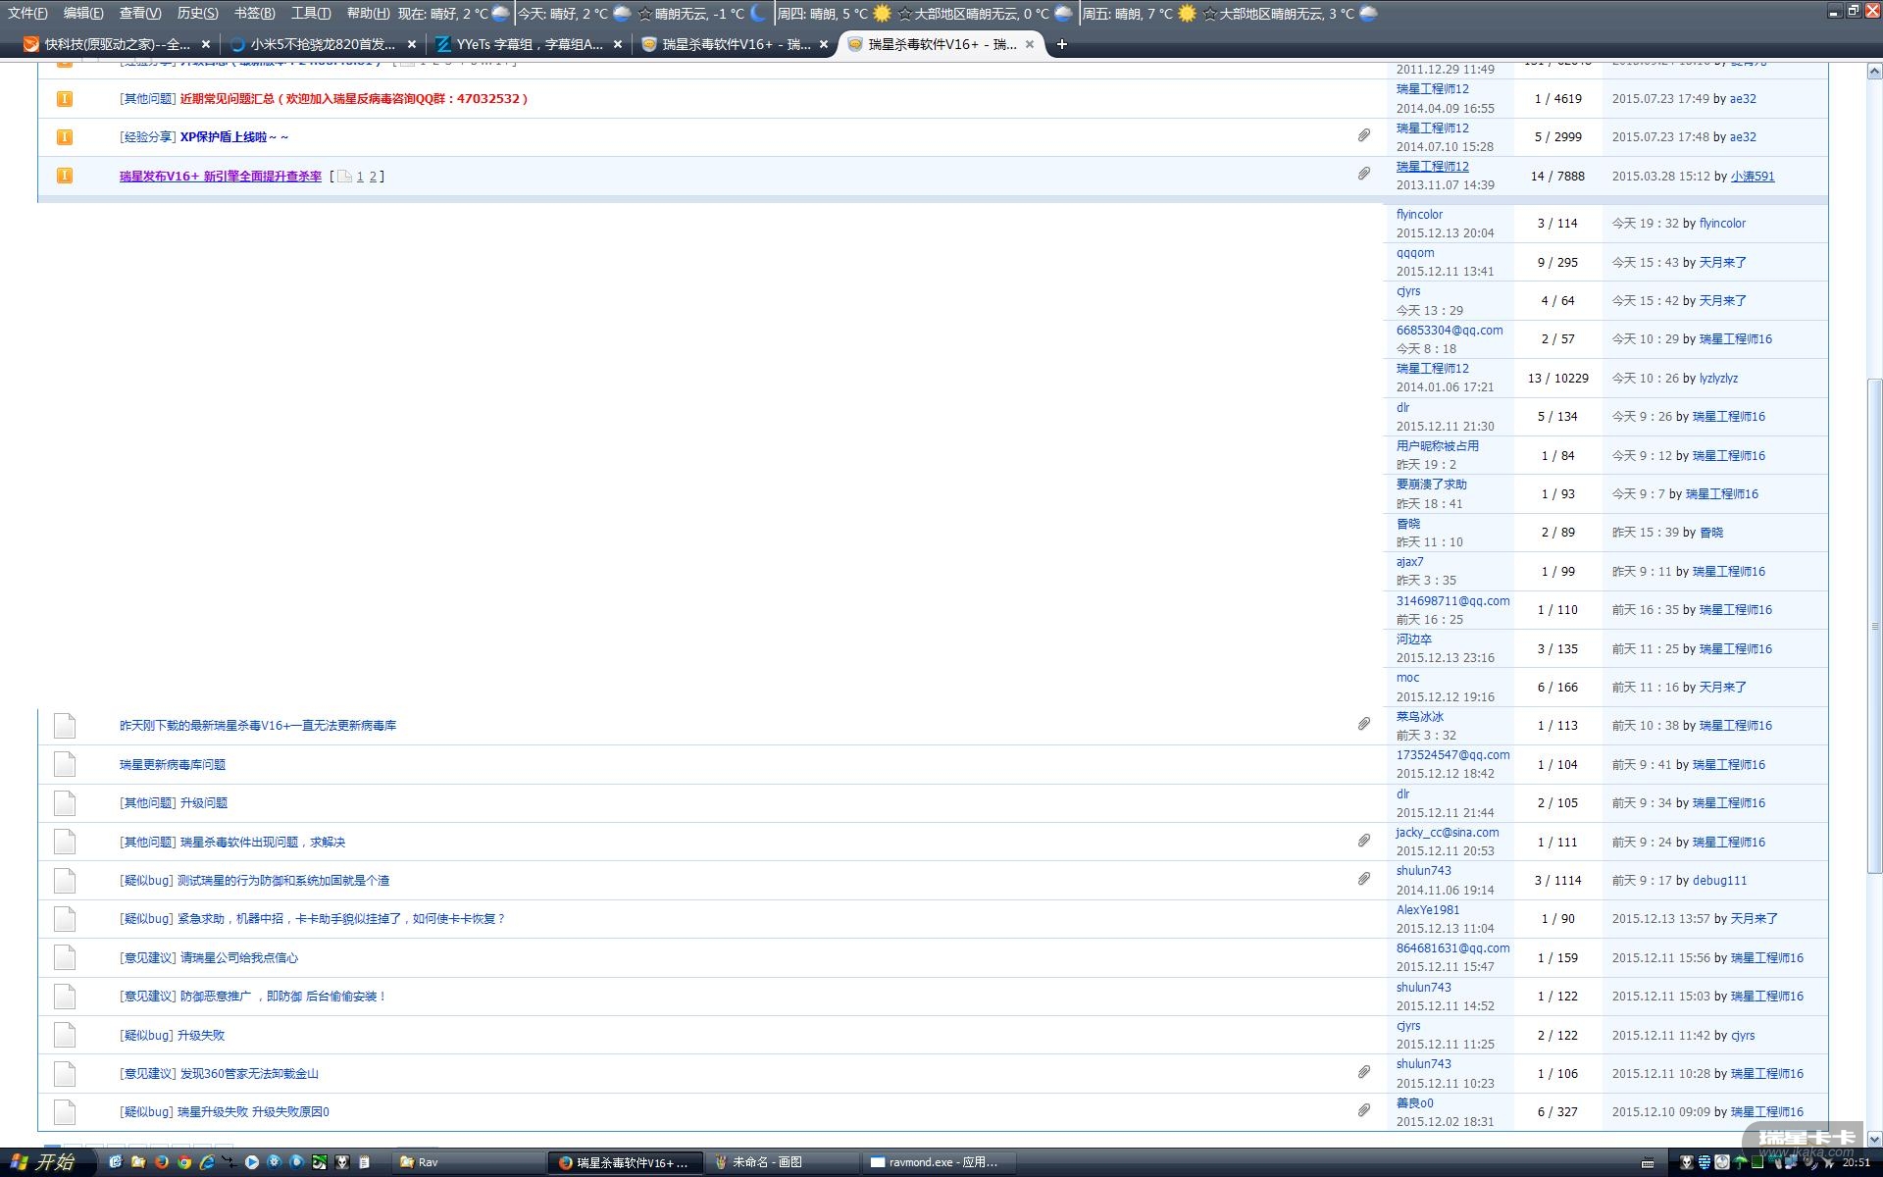The image size is (1883, 1177).
Task: Click the thread page icon beside 瑞星更新病毒库问题
Action: (65, 764)
